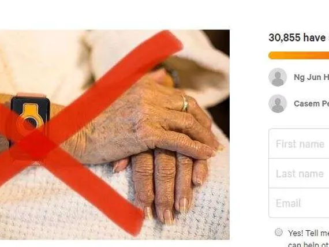
Task: Focus the First name field
Action: [299, 144]
